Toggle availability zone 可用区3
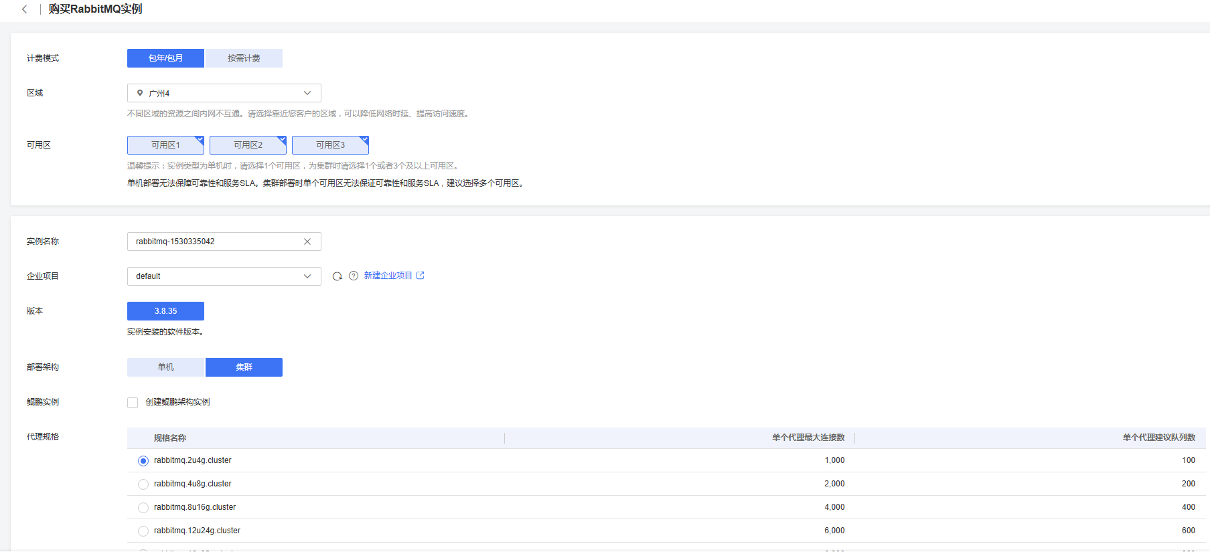1210x556 pixels. (x=330, y=145)
